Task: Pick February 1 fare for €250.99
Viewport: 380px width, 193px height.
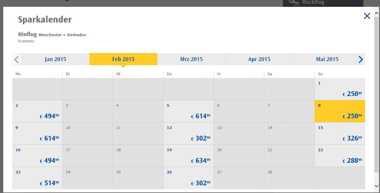Action: click(x=340, y=89)
